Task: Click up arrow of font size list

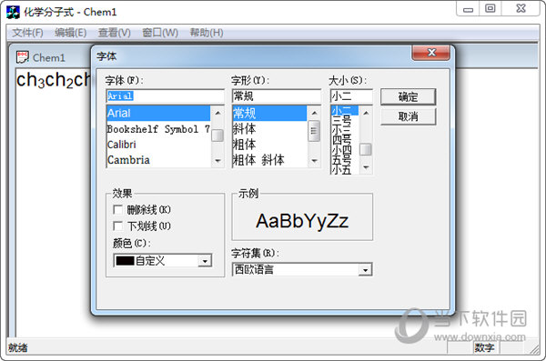Action: [366, 113]
